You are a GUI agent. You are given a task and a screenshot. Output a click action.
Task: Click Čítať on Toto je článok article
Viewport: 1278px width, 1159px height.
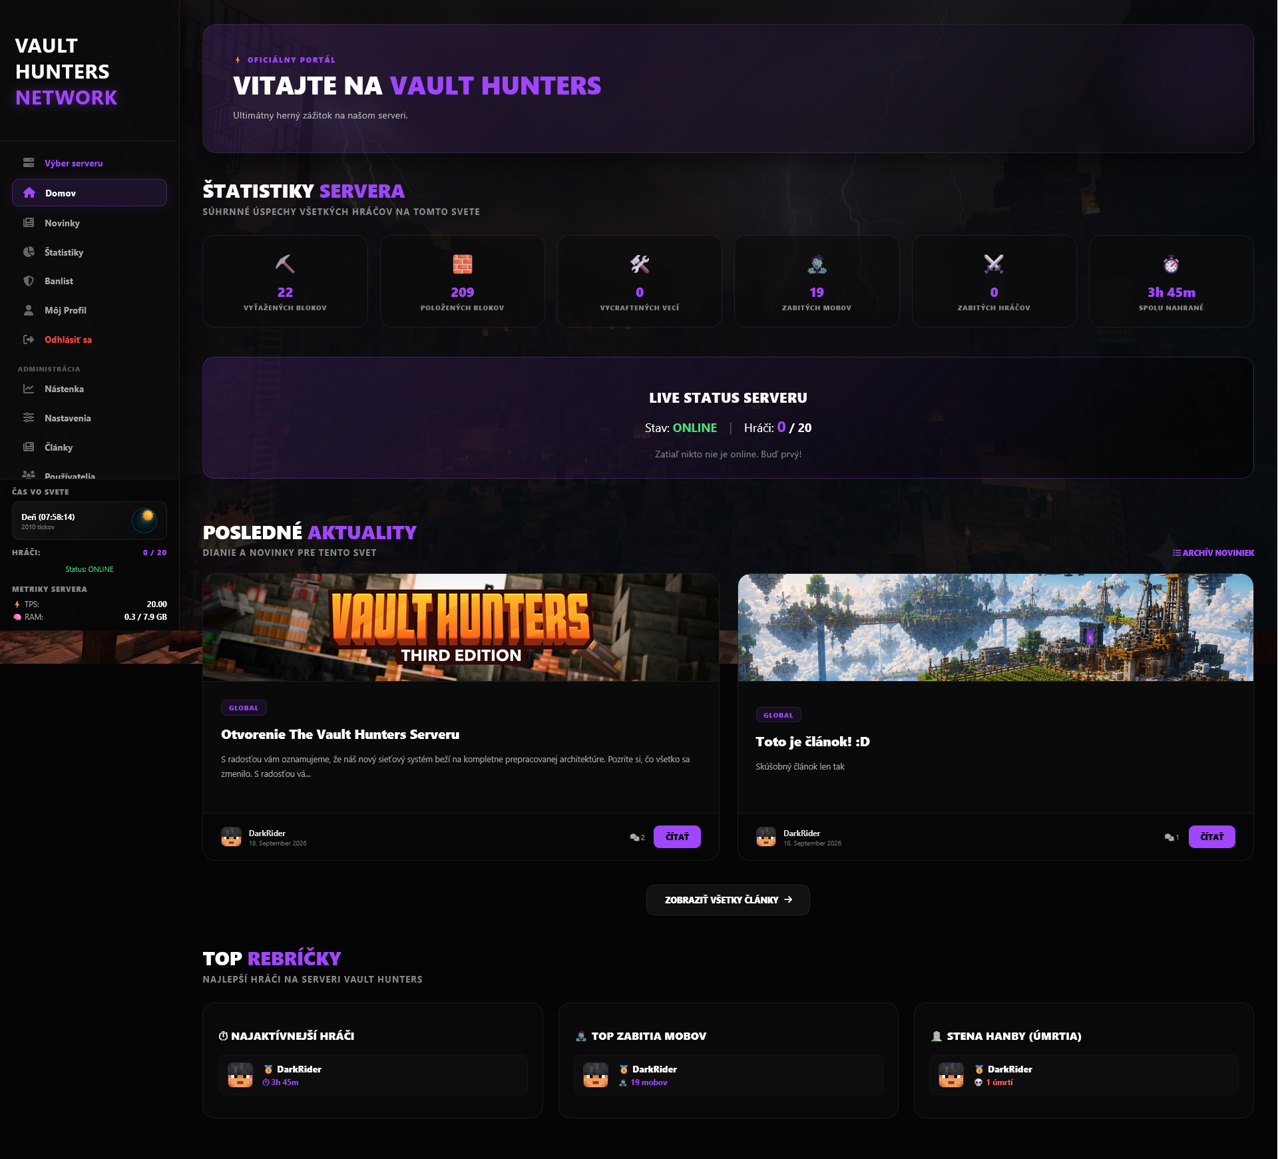coord(1211,837)
